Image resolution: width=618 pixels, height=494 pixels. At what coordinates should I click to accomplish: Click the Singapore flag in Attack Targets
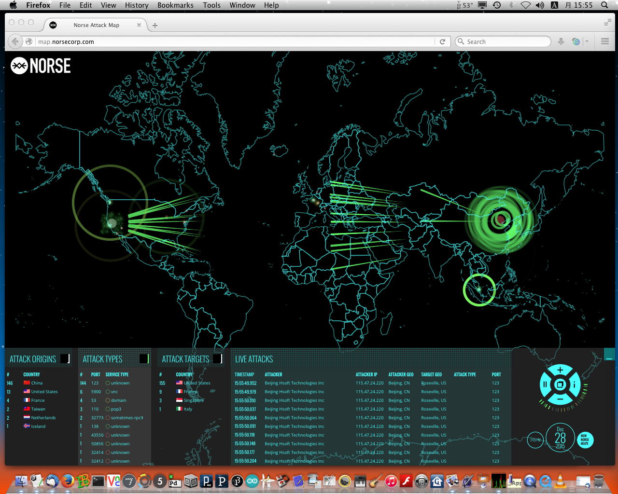[x=179, y=400]
